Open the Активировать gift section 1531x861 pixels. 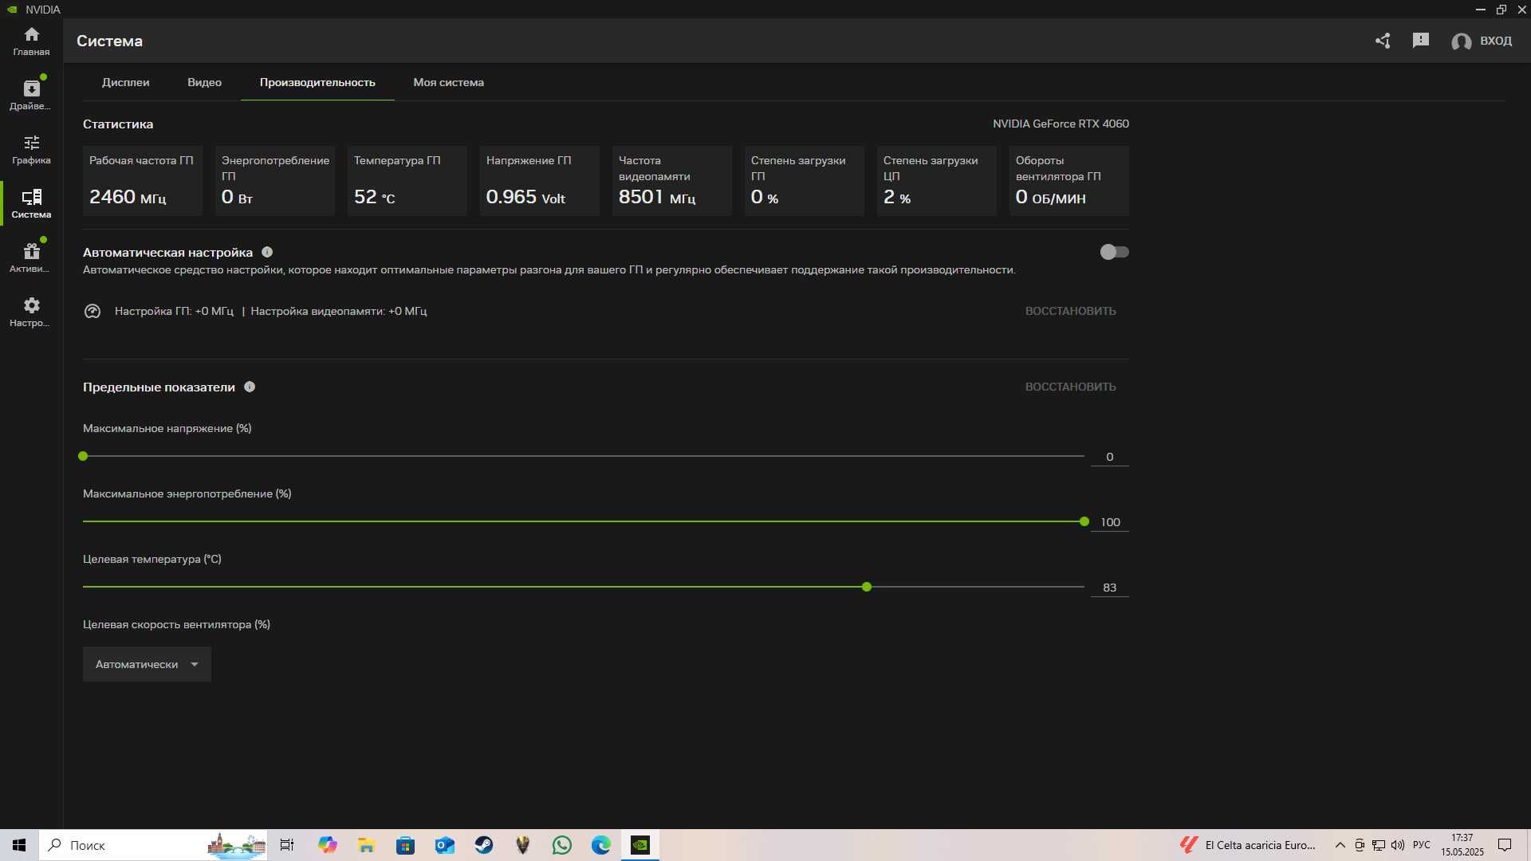coord(31,258)
